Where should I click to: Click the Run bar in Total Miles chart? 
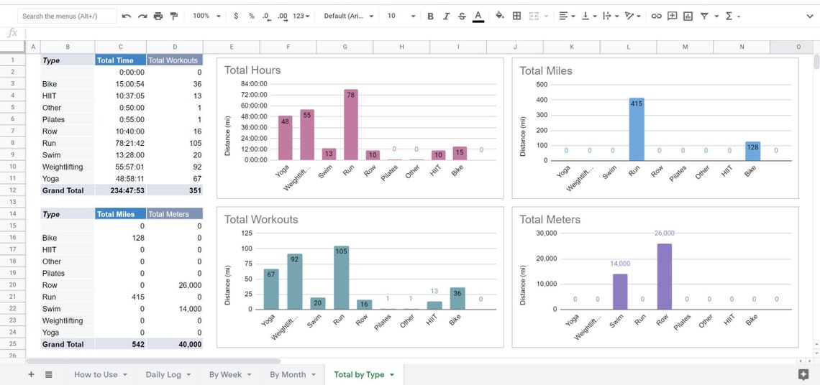tap(637, 129)
